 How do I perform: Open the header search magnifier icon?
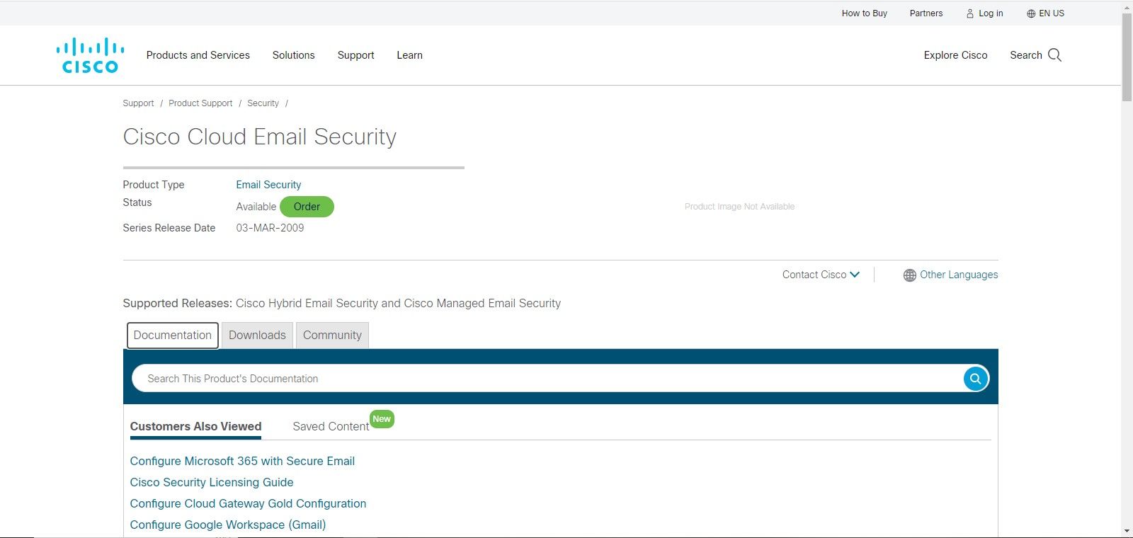pos(1054,55)
